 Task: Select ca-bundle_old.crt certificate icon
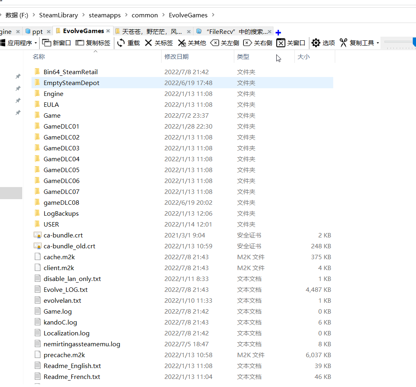tap(38, 246)
